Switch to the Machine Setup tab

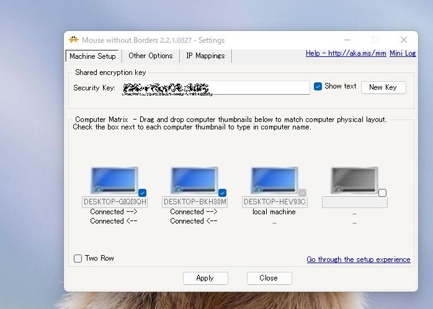click(x=92, y=56)
